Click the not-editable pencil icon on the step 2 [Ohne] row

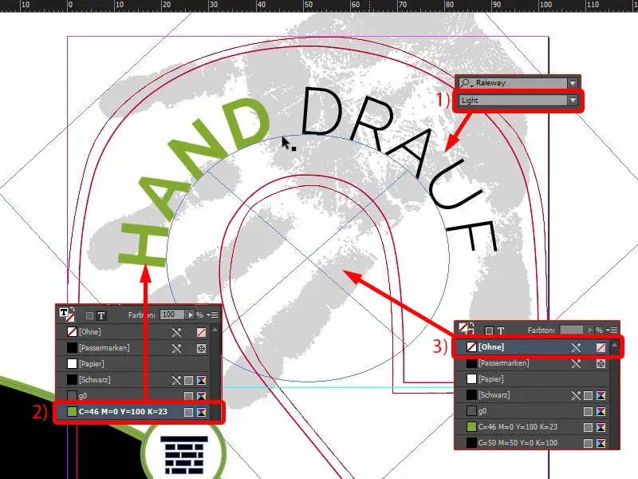176,332
